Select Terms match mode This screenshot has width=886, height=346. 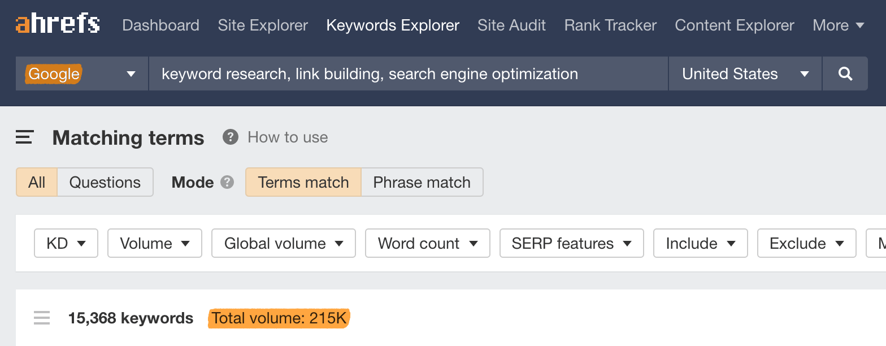[x=303, y=182]
